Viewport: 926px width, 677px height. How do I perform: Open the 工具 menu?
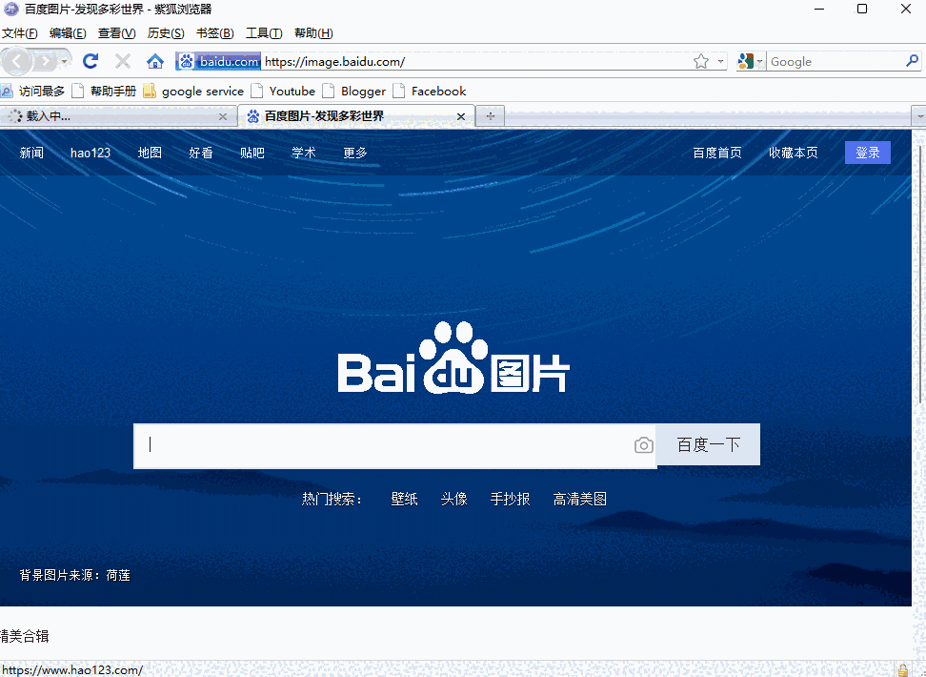pyautogui.click(x=263, y=31)
